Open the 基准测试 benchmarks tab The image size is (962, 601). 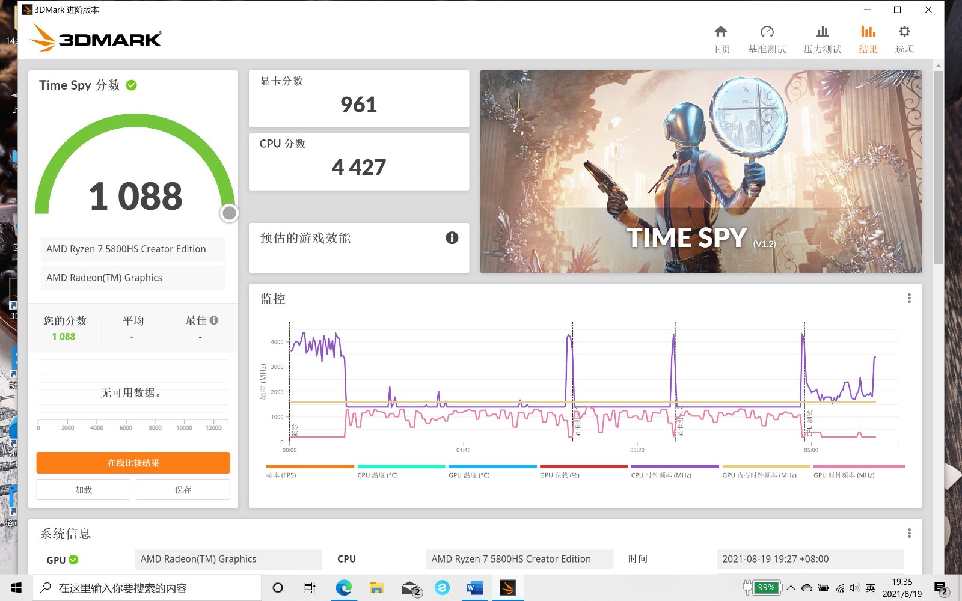click(x=767, y=40)
